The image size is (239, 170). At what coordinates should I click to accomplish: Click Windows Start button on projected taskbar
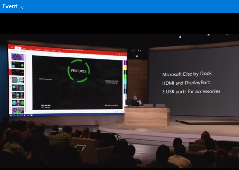coord(11,115)
